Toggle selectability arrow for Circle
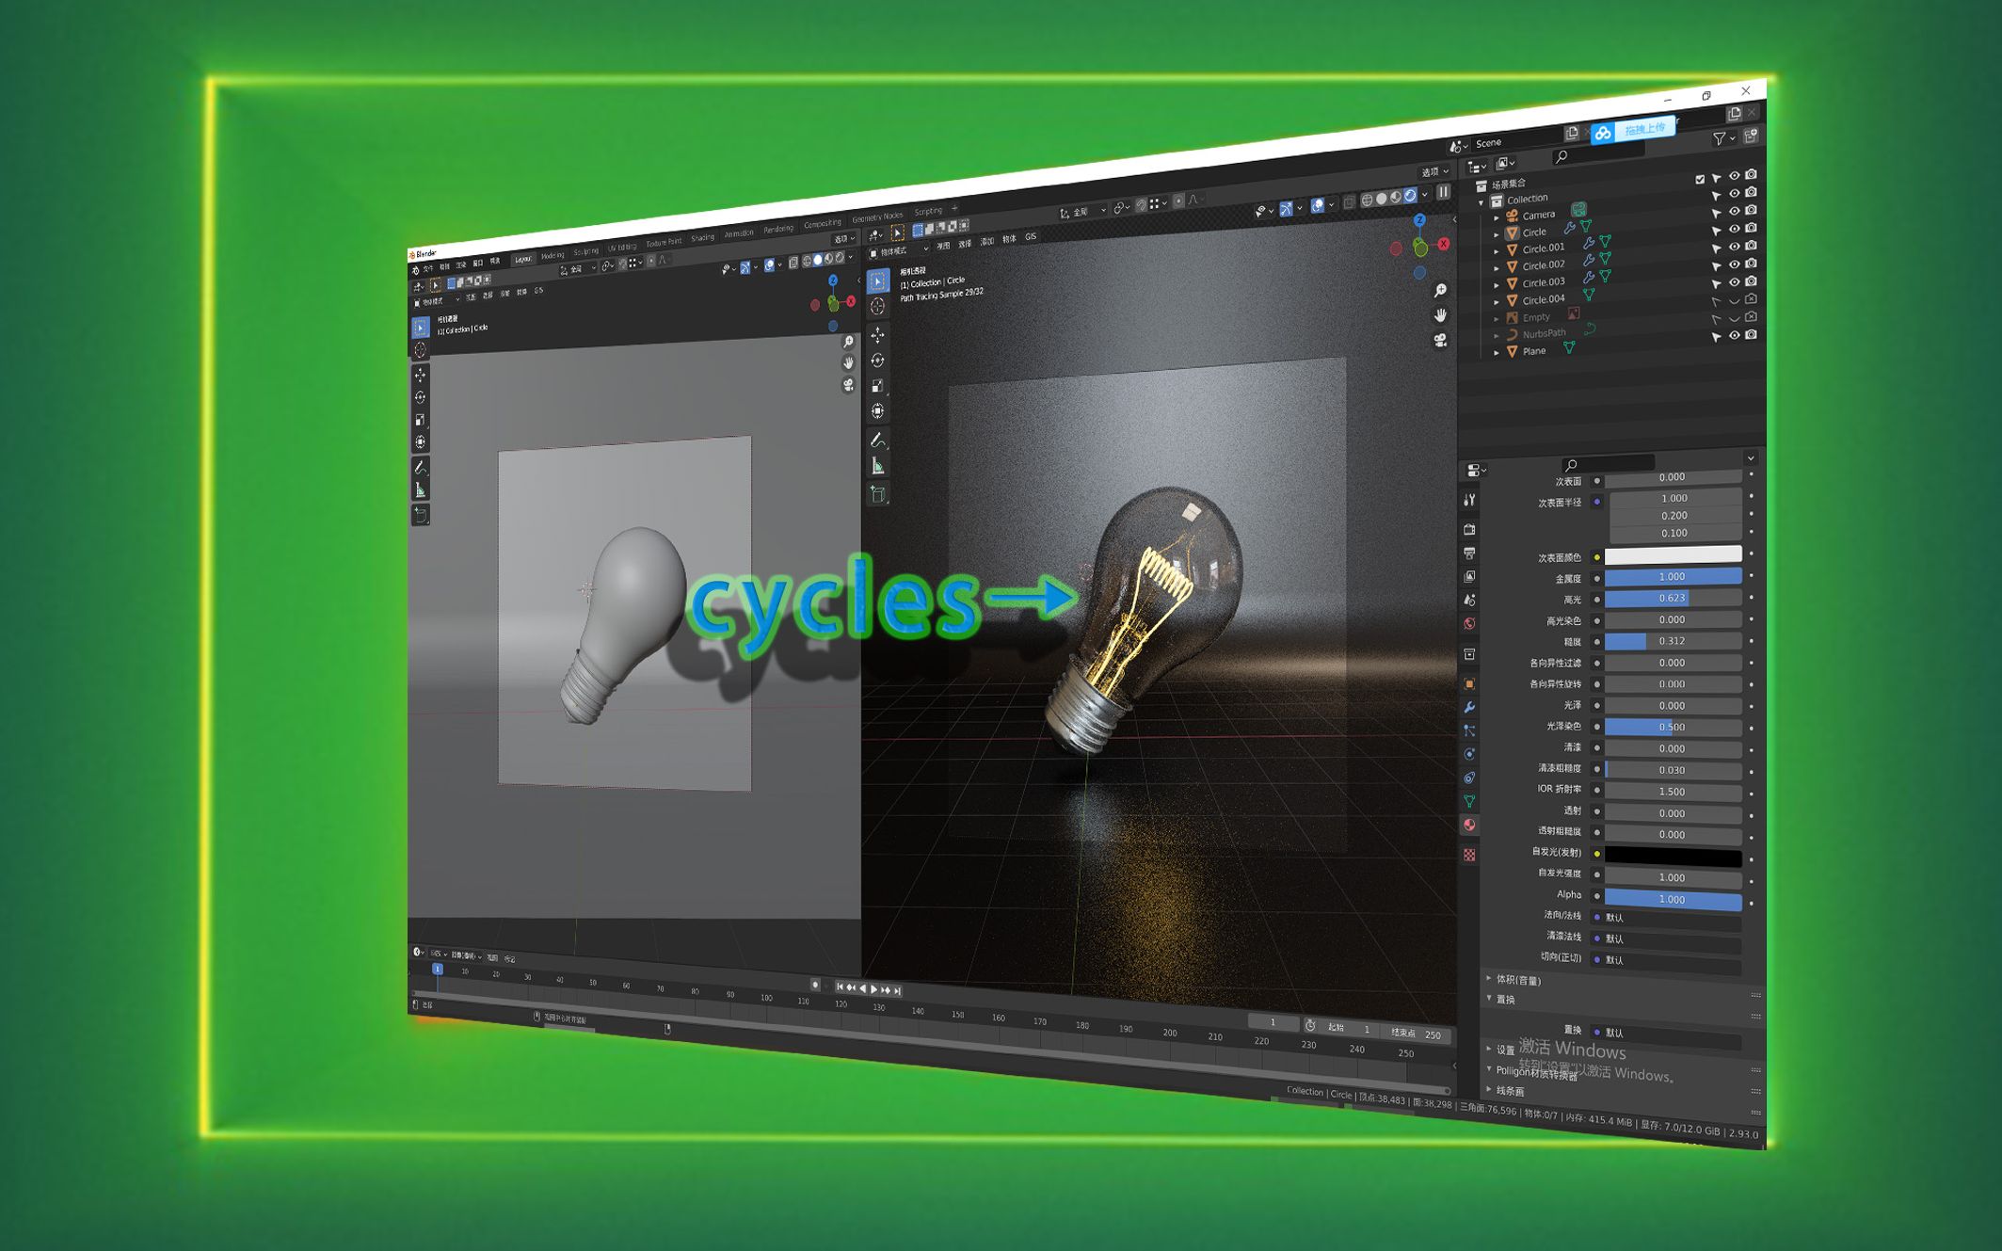 [1716, 232]
